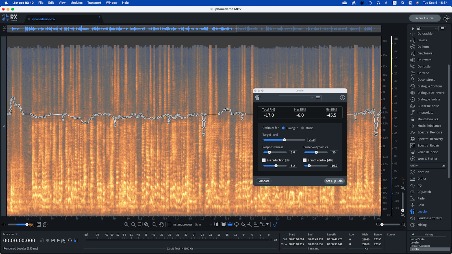
Task: Open the Modules menu
Action: [76, 3]
